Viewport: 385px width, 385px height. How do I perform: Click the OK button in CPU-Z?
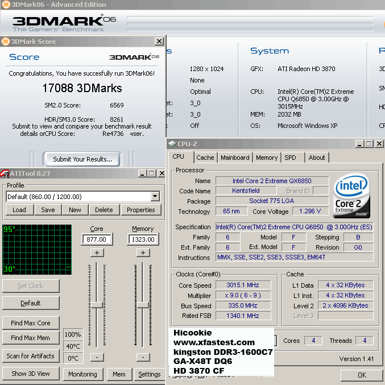(362, 375)
